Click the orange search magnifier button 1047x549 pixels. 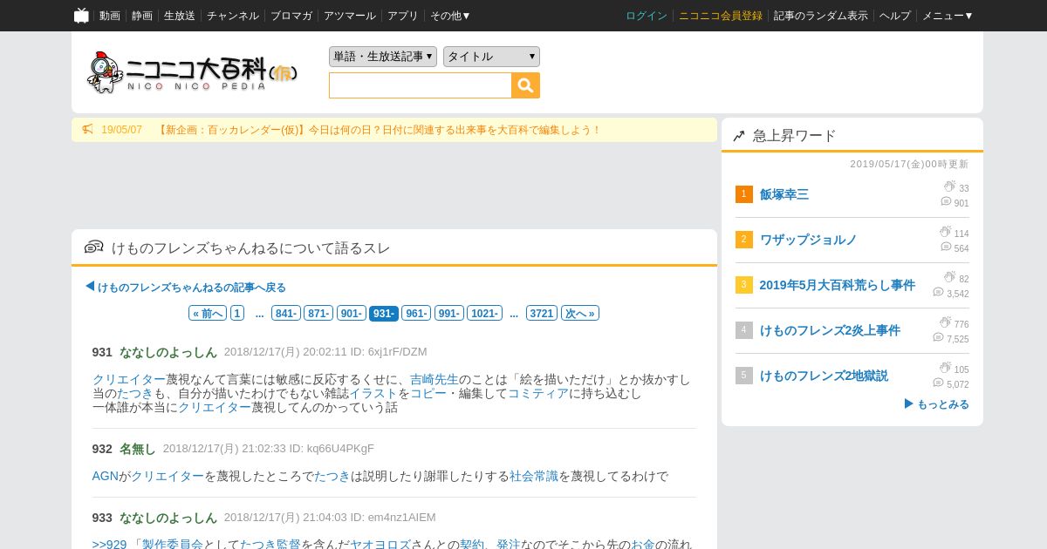coord(525,85)
